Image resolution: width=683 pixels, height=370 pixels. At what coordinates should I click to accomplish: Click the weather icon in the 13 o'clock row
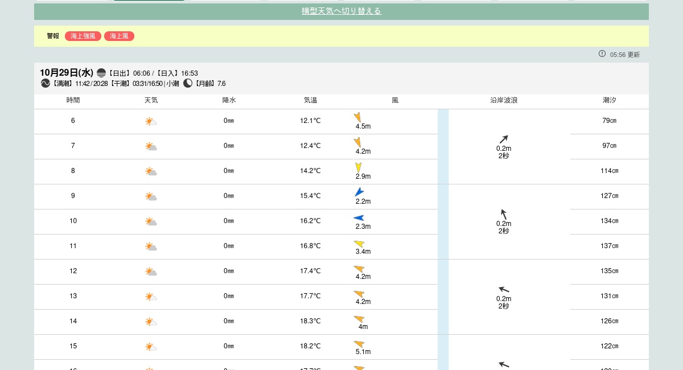[x=151, y=297]
